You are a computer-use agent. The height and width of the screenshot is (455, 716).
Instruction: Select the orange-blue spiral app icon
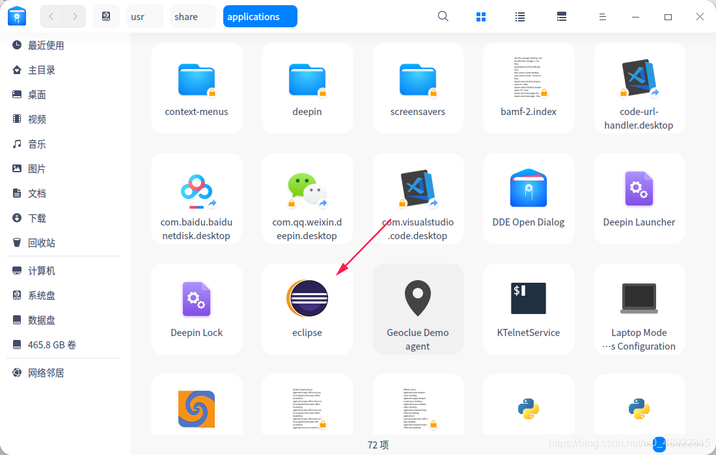coord(197,409)
